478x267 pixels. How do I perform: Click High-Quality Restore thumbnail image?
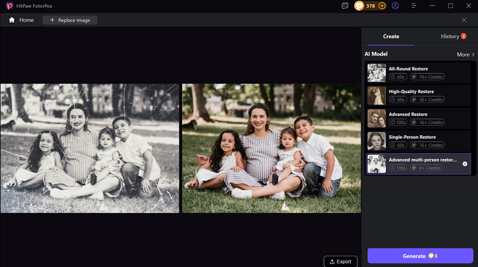coord(376,96)
